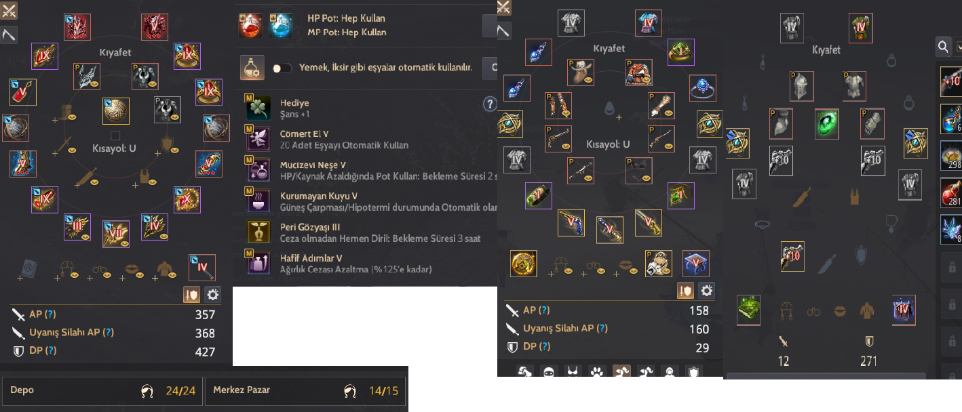The image size is (962, 412).
Task: Select the green gem in equipment panel
Action: click(x=827, y=124)
